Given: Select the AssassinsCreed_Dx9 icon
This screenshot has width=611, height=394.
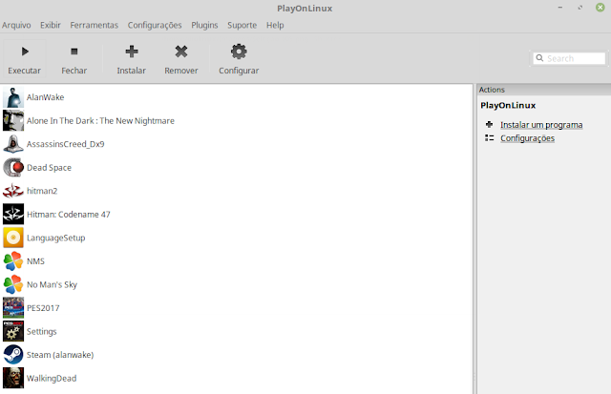Looking at the screenshot, I should pyautogui.click(x=13, y=144).
